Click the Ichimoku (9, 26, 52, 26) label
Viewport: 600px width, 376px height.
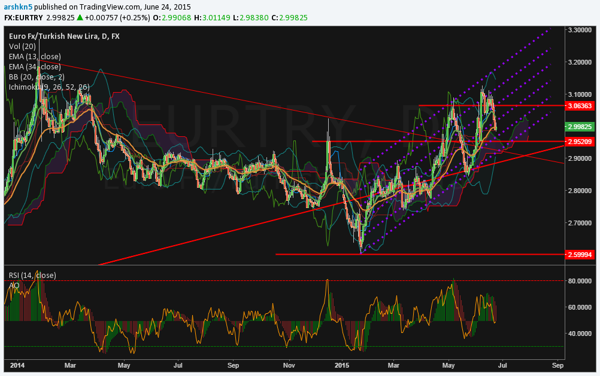point(49,87)
